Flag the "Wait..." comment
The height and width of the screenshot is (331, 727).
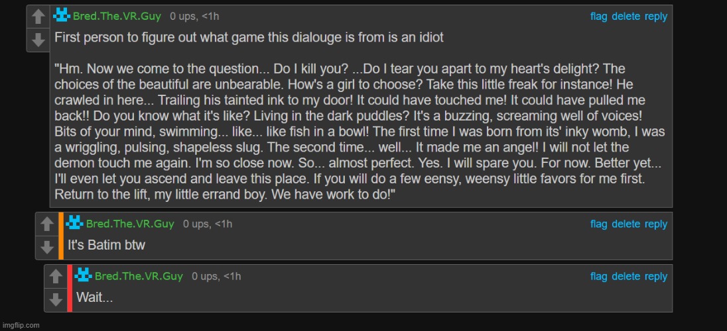598,276
